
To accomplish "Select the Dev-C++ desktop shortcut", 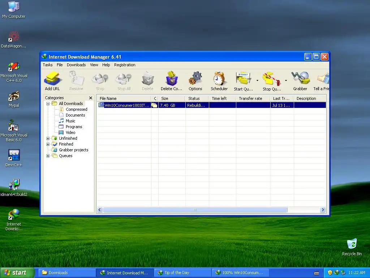I will point(14,158).
